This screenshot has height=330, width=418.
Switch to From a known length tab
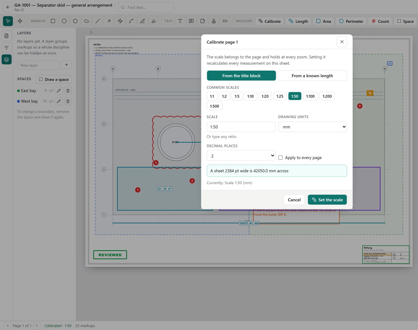pos(312,76)
